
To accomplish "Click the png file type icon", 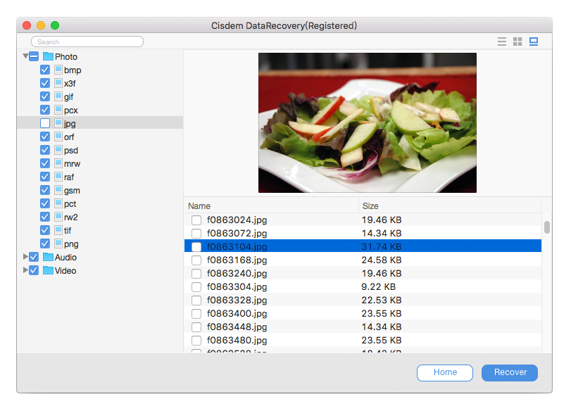I will (x=58, y=244).
